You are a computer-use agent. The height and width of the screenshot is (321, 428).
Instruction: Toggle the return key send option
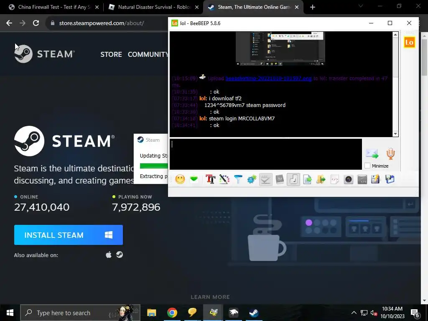click(x=293, y=179)
